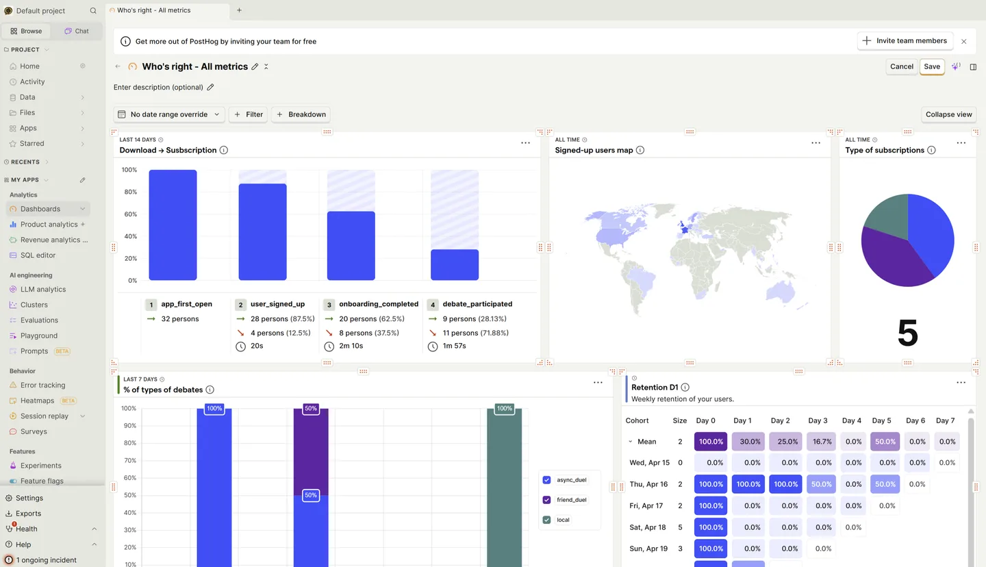Open the Settings gear icon
986x567 pixels.
pos(9,499)
